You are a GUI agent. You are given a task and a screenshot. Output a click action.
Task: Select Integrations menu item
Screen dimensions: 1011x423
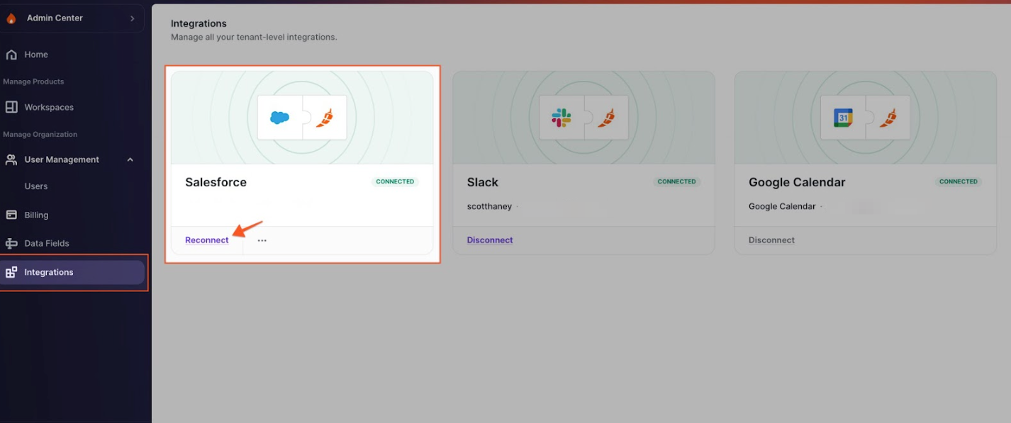click(72, 272)
